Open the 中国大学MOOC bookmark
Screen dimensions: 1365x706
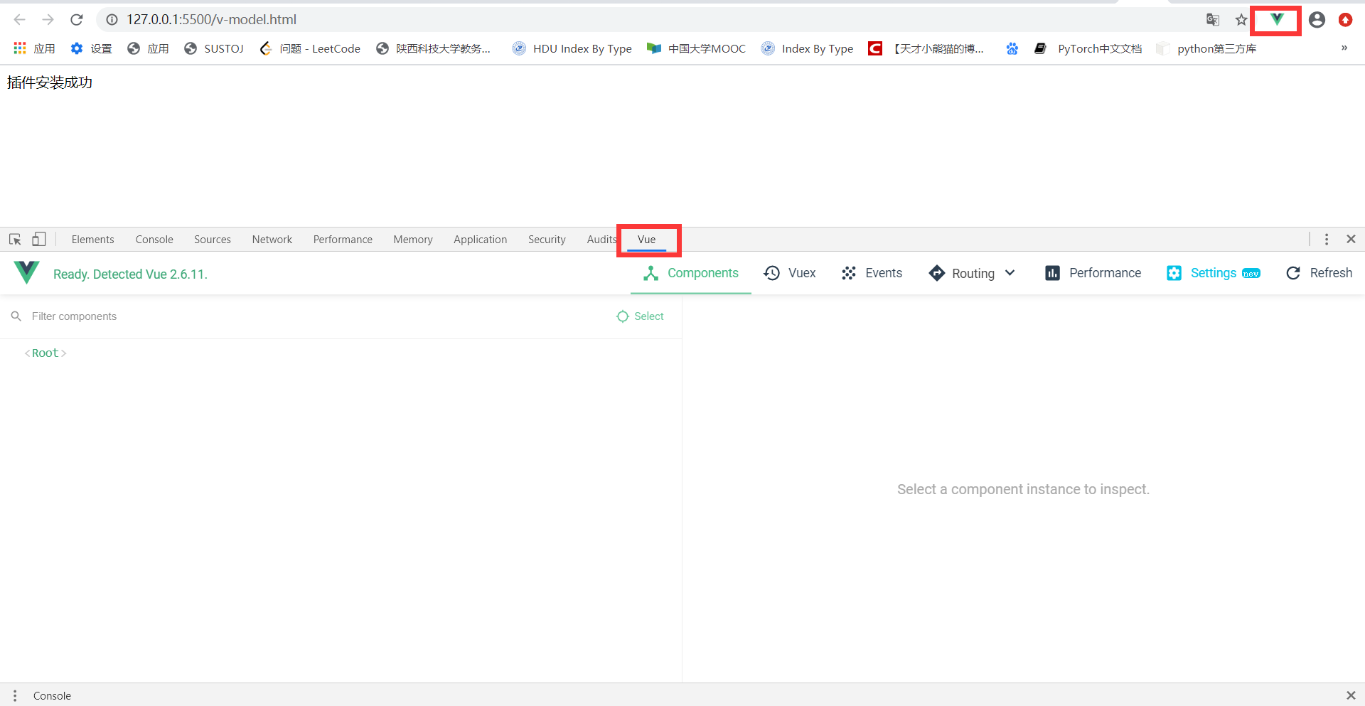coord(696,48)
